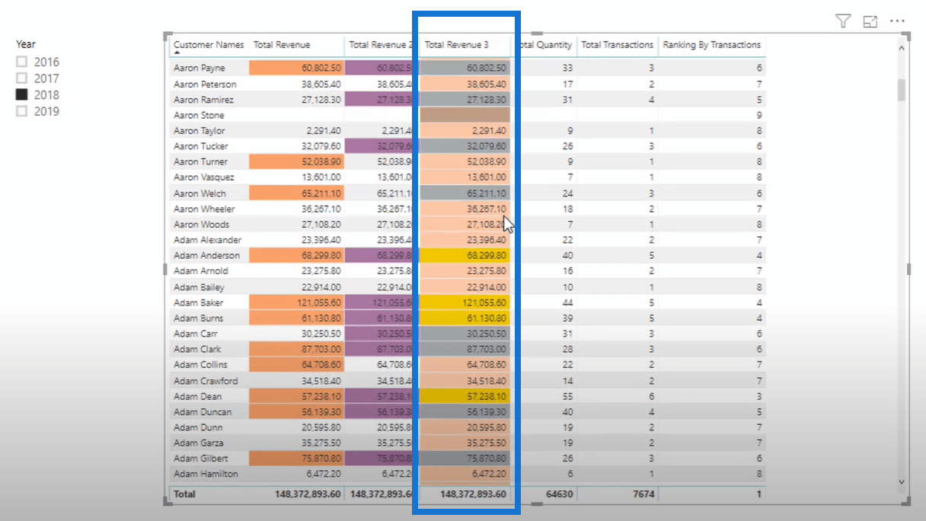Click the scroll up arrow of the table
926x521 pixels.
902,48
